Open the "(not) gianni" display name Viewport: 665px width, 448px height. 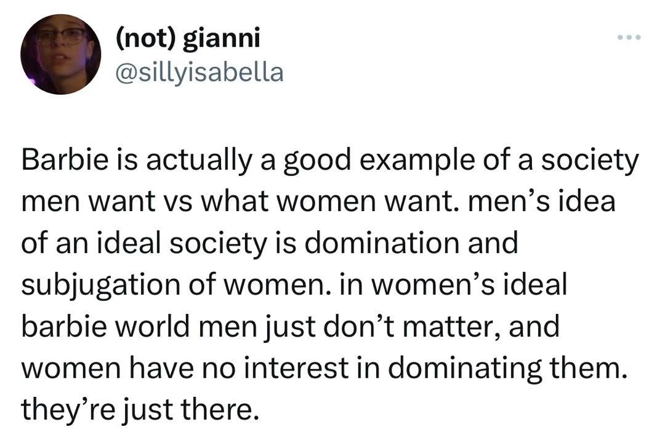coord(188,39)
